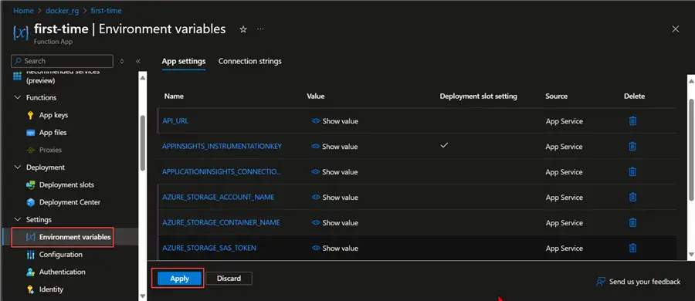
Task: Open Deployment Center in the sidebar
Action: (x=69, y=202)
